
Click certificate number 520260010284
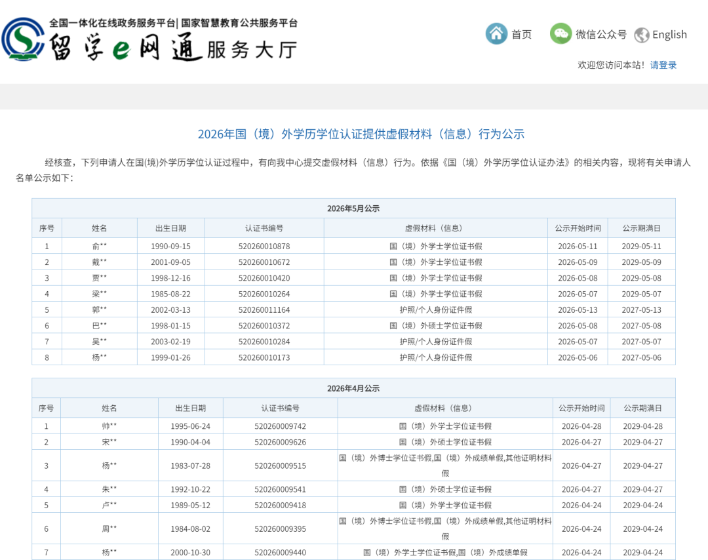coord(264,342)
